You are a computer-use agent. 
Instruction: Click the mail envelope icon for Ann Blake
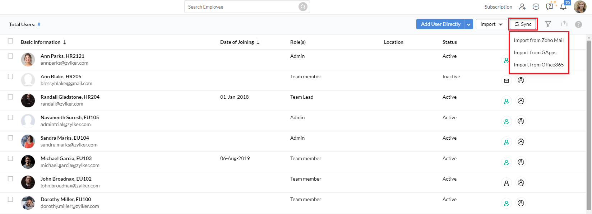click(507, 81)
